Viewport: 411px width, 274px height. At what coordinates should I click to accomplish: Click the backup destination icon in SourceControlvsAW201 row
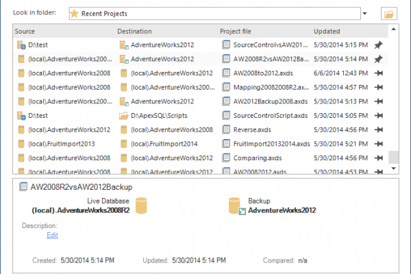click(x=124, y=45)
